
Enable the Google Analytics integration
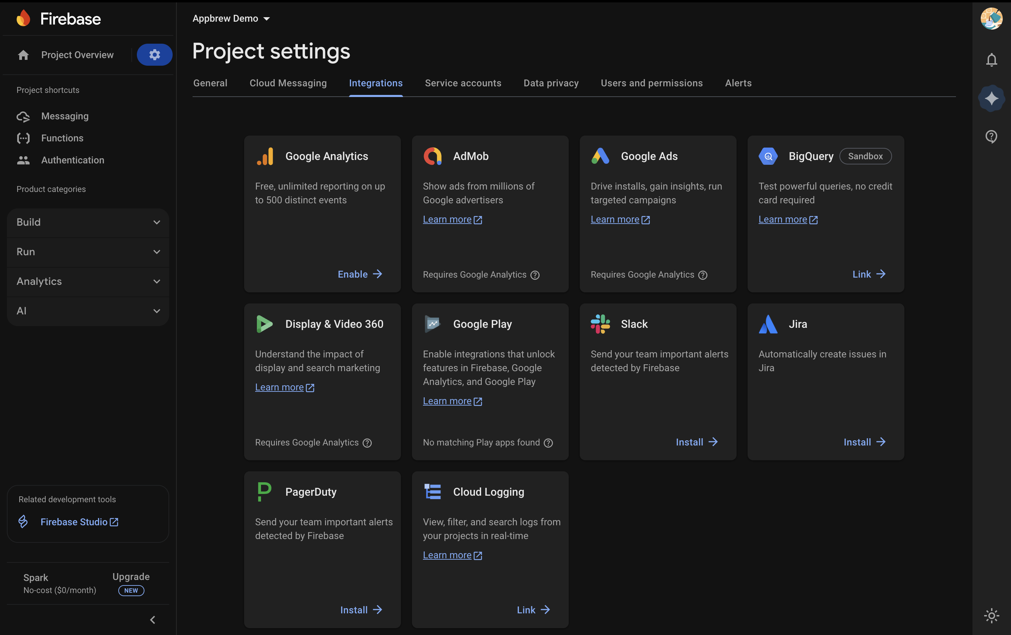(x=360, y=274)
